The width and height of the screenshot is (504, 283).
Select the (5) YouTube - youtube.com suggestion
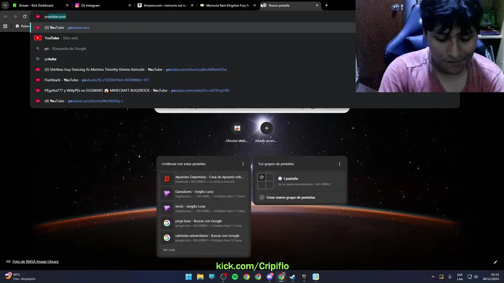coord(193,28)
